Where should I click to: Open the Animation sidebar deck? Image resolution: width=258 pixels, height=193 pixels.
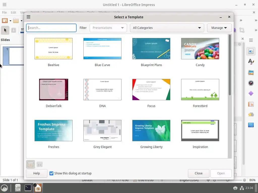point(251,114)
